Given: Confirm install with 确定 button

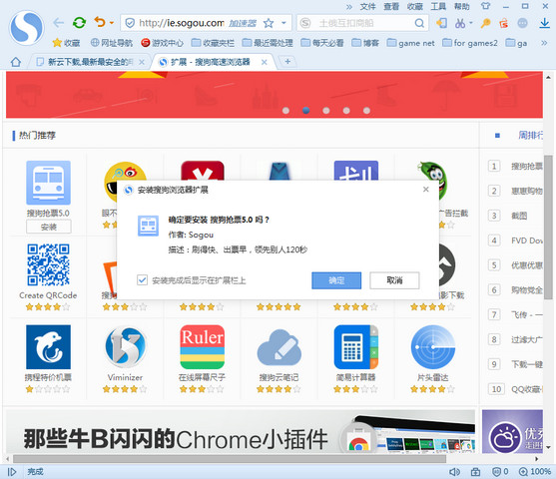Looking at the screenshot, I should pyautogui.click(x=336, y=280).
